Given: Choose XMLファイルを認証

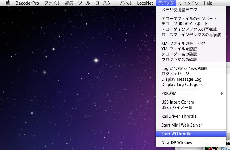Looking at the screenshot, I should tap(191, 49).
